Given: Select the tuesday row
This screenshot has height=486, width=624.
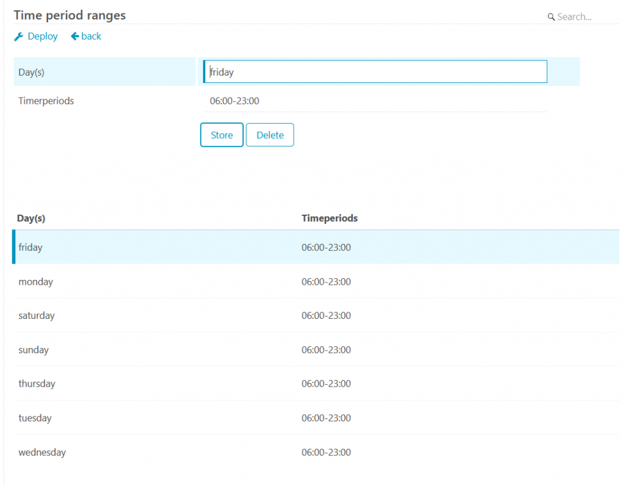Looking at the screenshot, I should pyautogui.click(x=316, y=418).
